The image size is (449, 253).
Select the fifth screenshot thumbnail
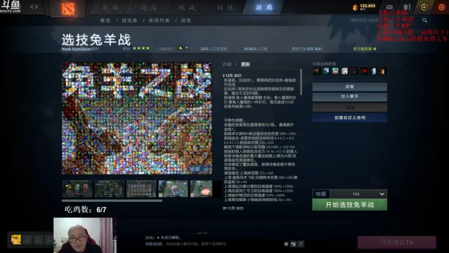pyautogui.click(x=201, y=189)
